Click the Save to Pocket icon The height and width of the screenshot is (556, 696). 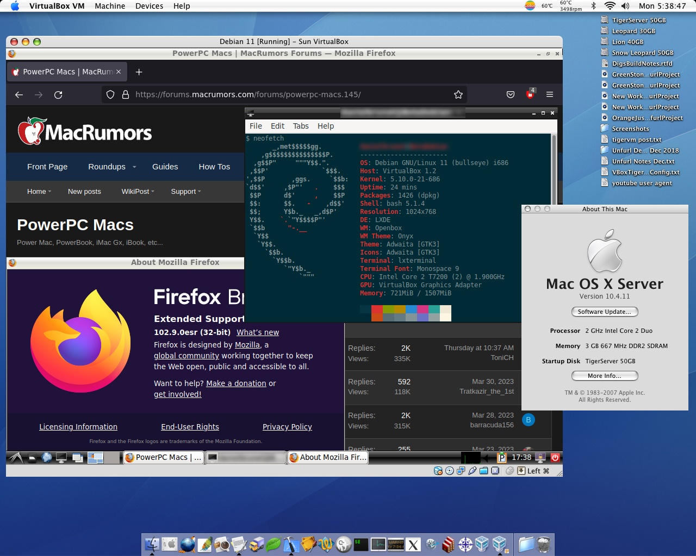click(x=511, y=94)
